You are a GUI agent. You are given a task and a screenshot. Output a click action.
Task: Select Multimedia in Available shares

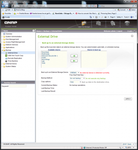click(x=45, y=54)
